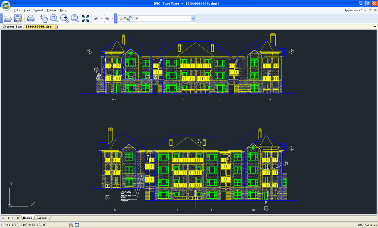Restore the inner document window
The width and height of the screenshot is (378, 228).
pos(370,10)
